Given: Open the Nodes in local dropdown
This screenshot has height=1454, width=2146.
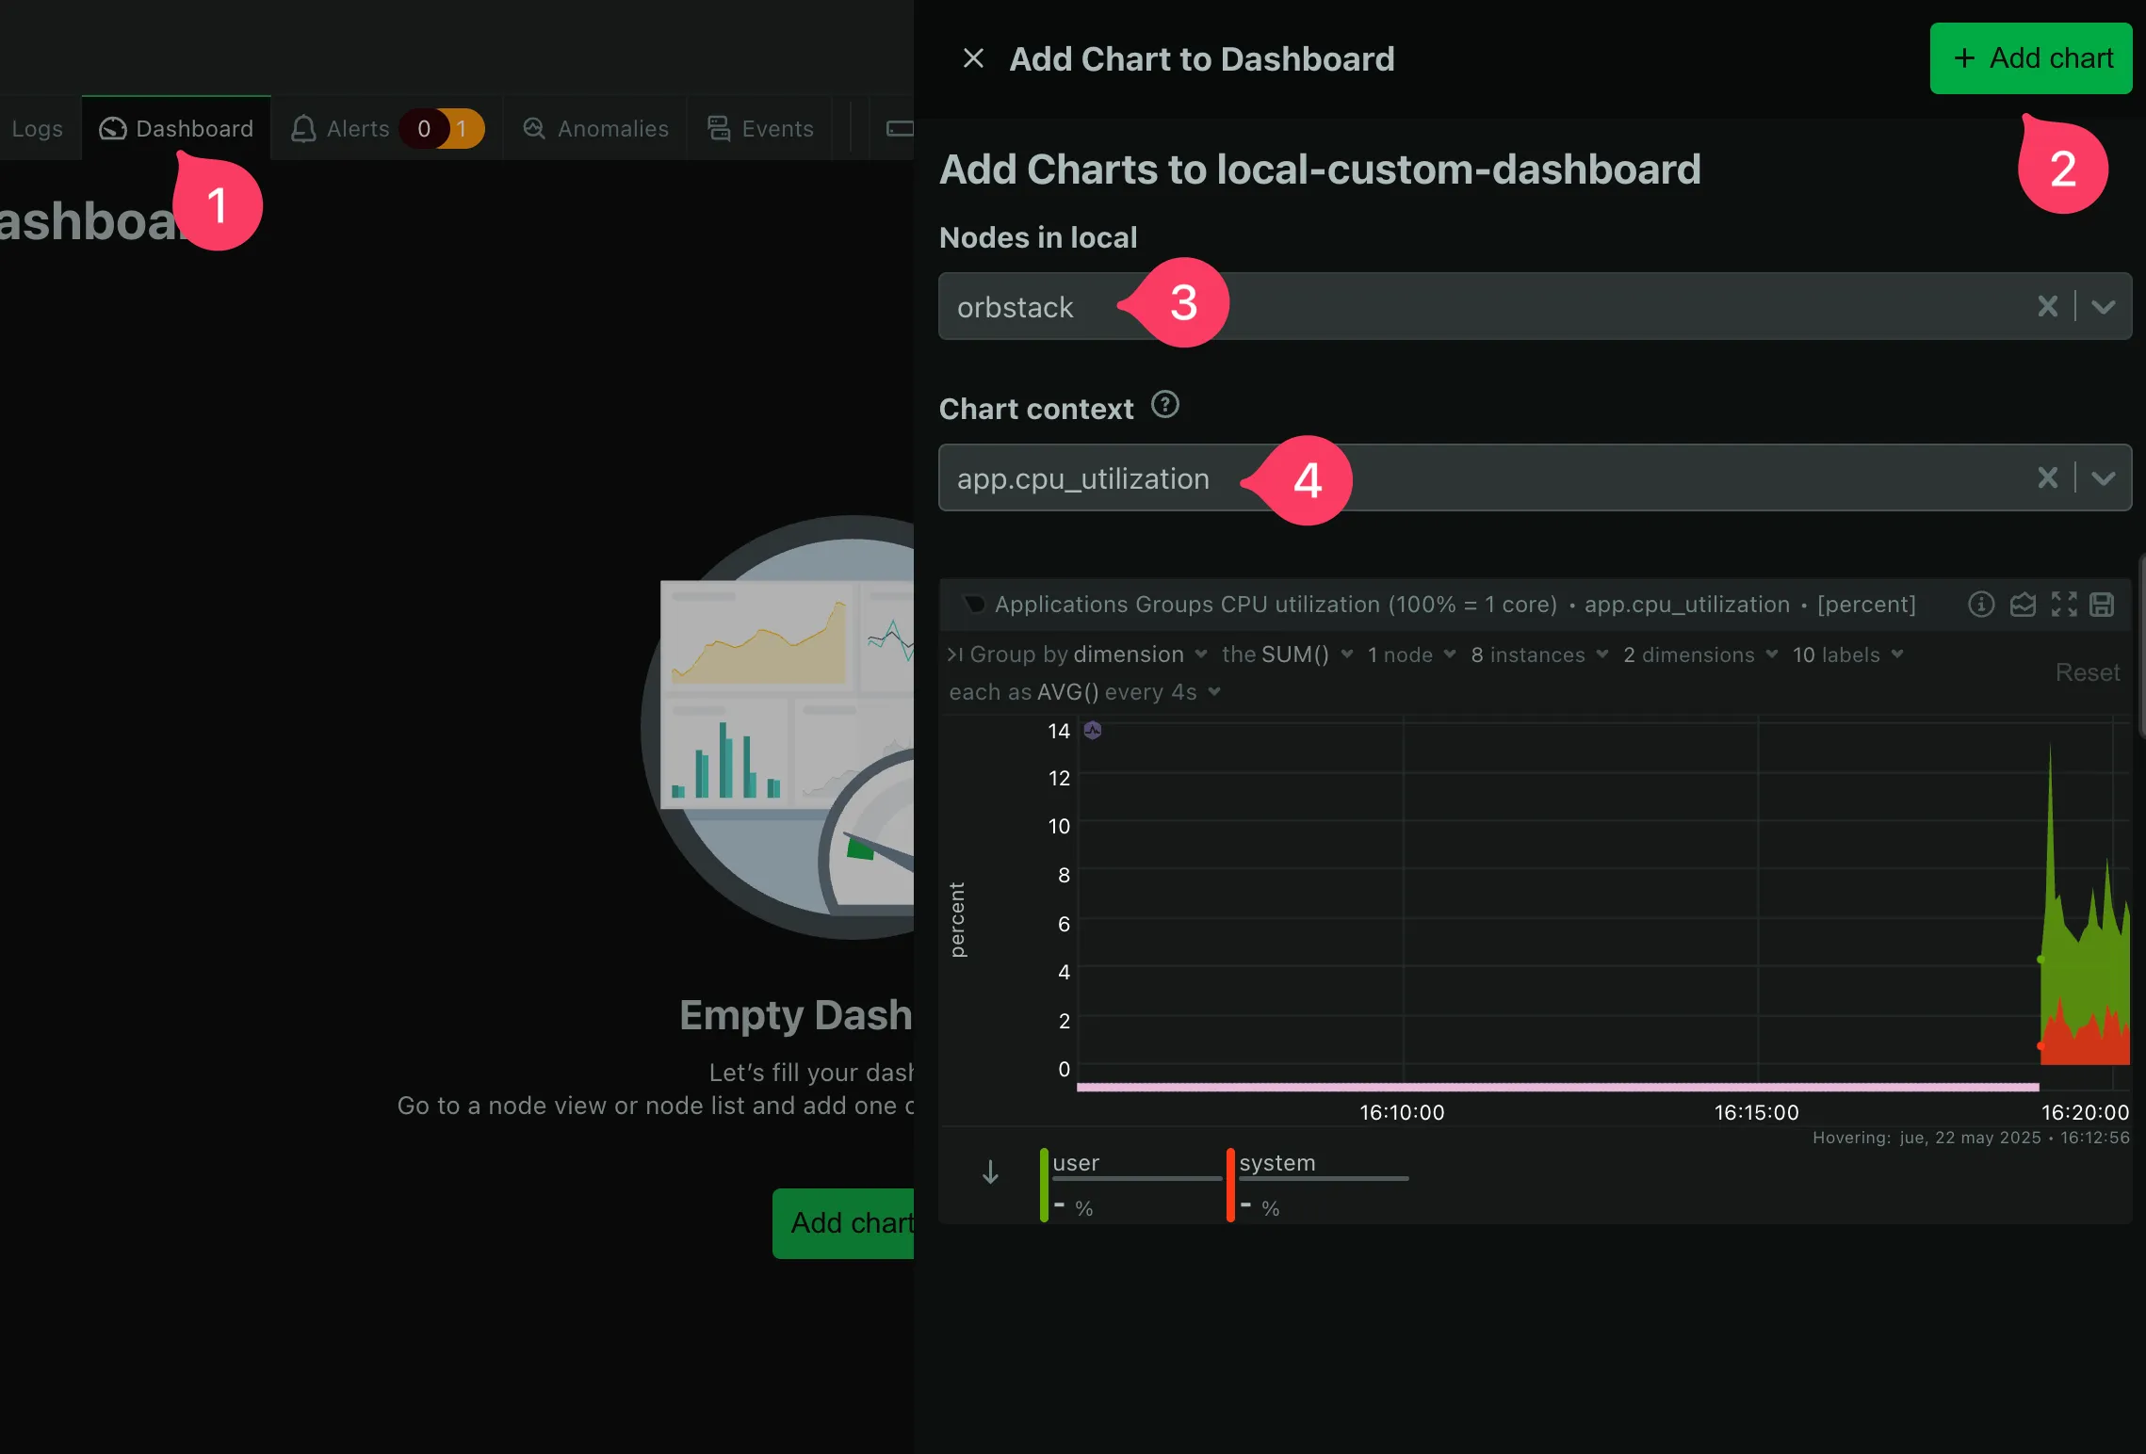Looking at the screenshot, I should pos(2103,306).
